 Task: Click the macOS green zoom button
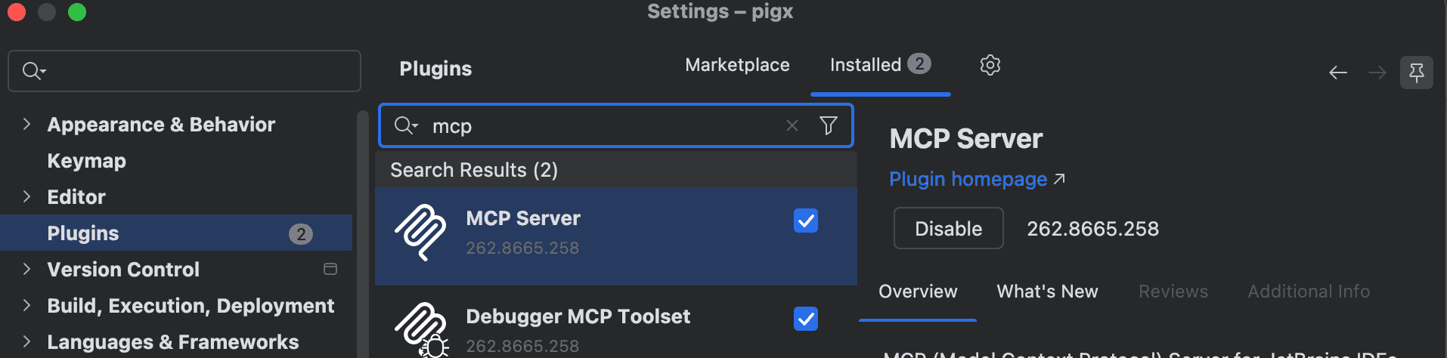[77, 11]
